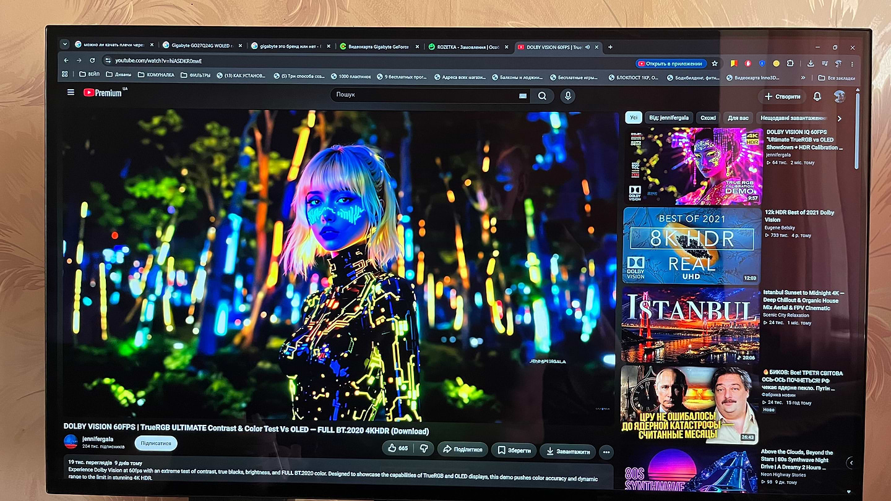891x501 pixels.
Task: Bookmark this page with the star icon
Action: (715, 63)
